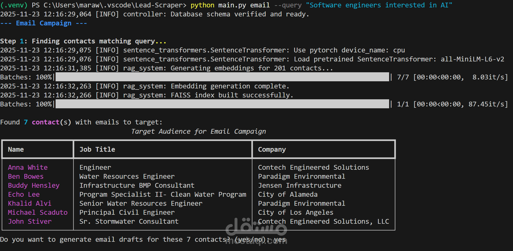Click the Target Audience for Email Campaign title

pyautogui.click(x=199, y=131)
